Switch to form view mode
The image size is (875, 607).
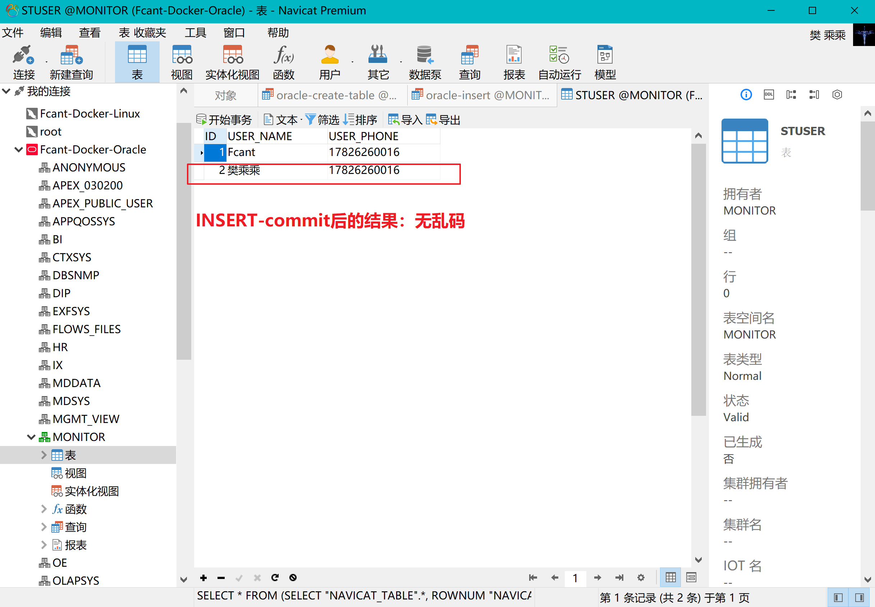tap(691, 577)
